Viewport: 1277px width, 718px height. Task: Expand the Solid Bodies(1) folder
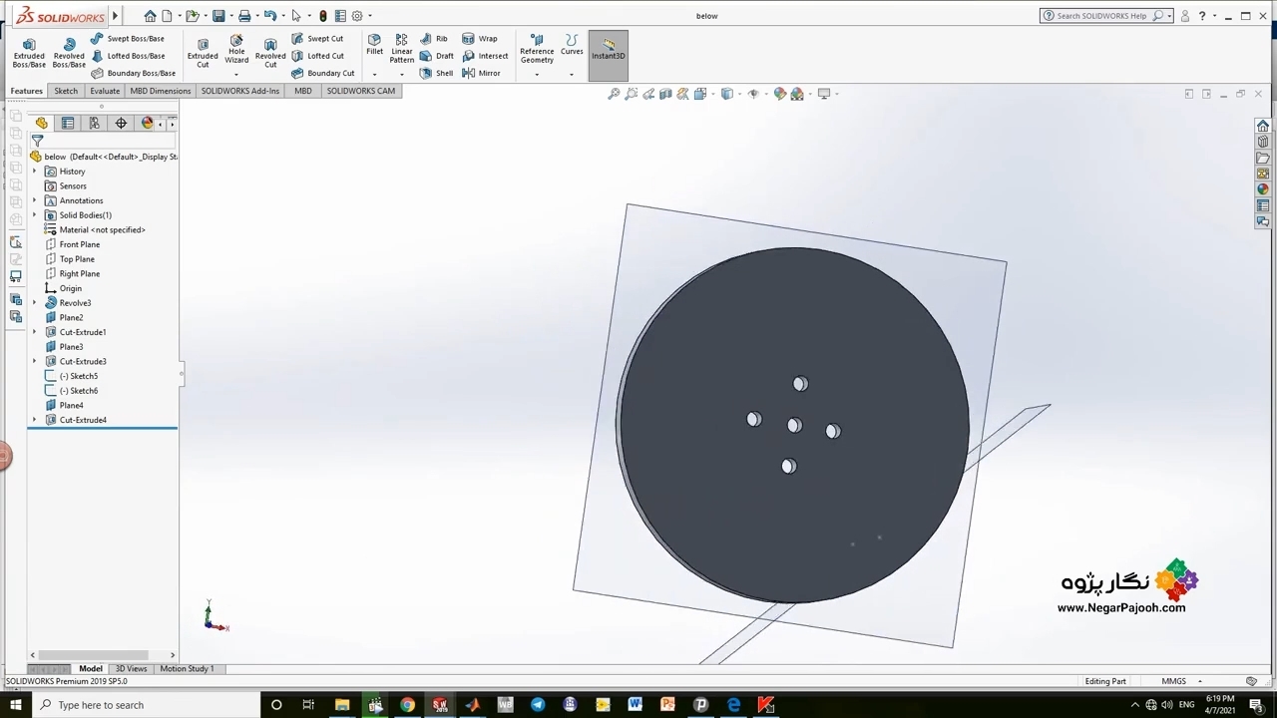point(35,215)
